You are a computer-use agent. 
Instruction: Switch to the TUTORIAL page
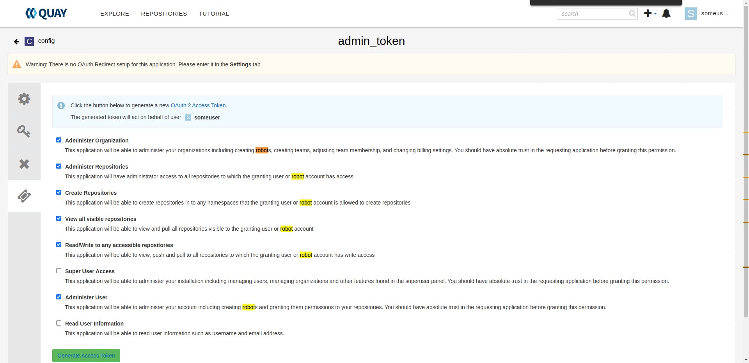click(213, 13)
